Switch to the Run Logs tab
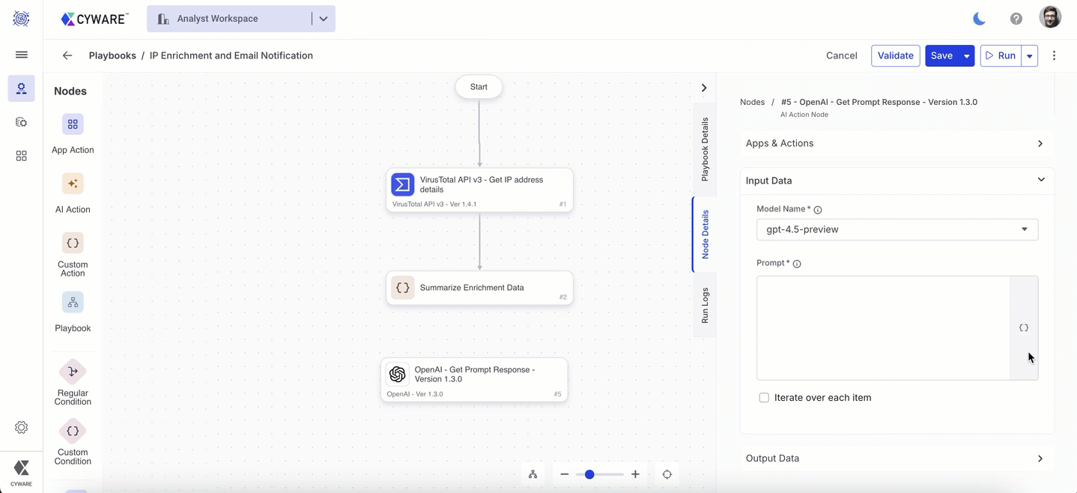 705,305
